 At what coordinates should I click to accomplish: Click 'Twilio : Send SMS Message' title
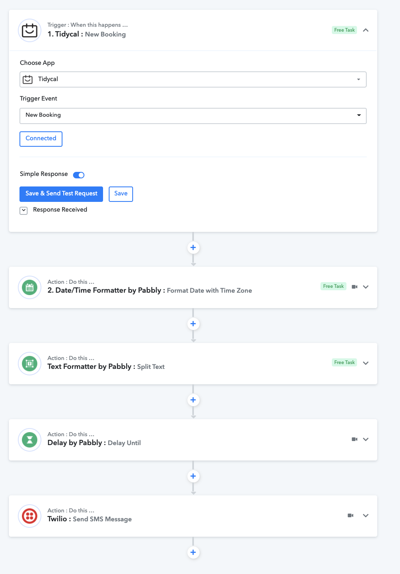tap(90, 519)
